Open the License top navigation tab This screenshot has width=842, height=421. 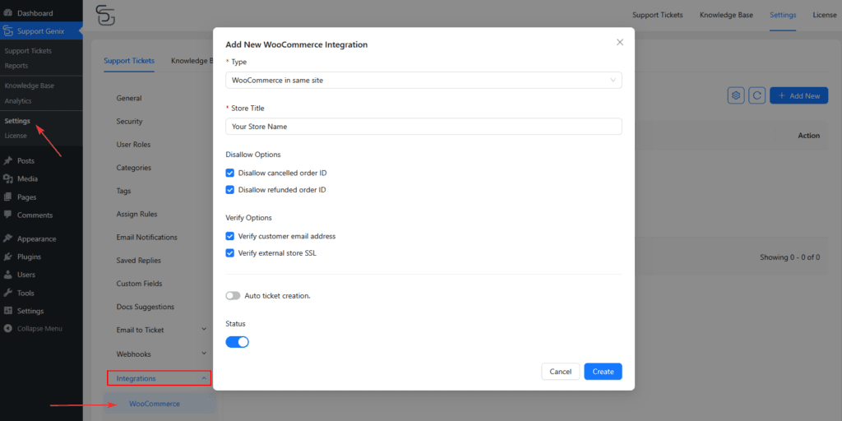(x=824, y=15)
